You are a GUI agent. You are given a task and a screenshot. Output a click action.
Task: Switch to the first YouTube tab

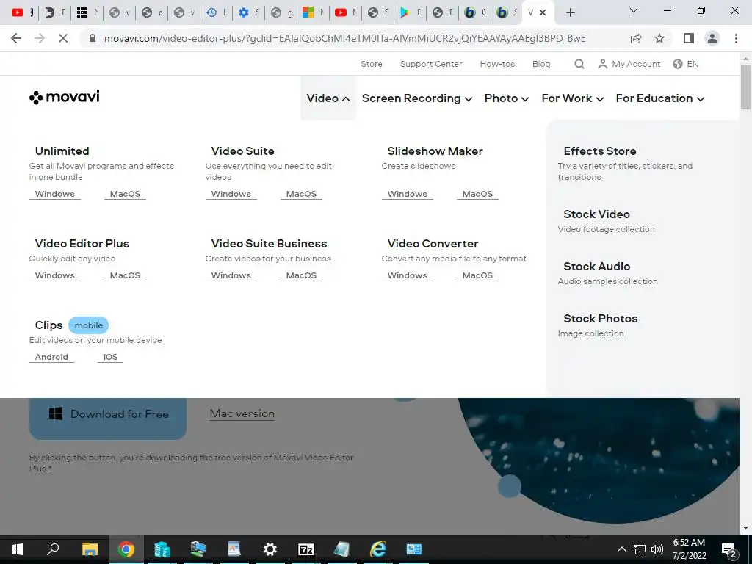pyautogui.click(x=21, y=12)
